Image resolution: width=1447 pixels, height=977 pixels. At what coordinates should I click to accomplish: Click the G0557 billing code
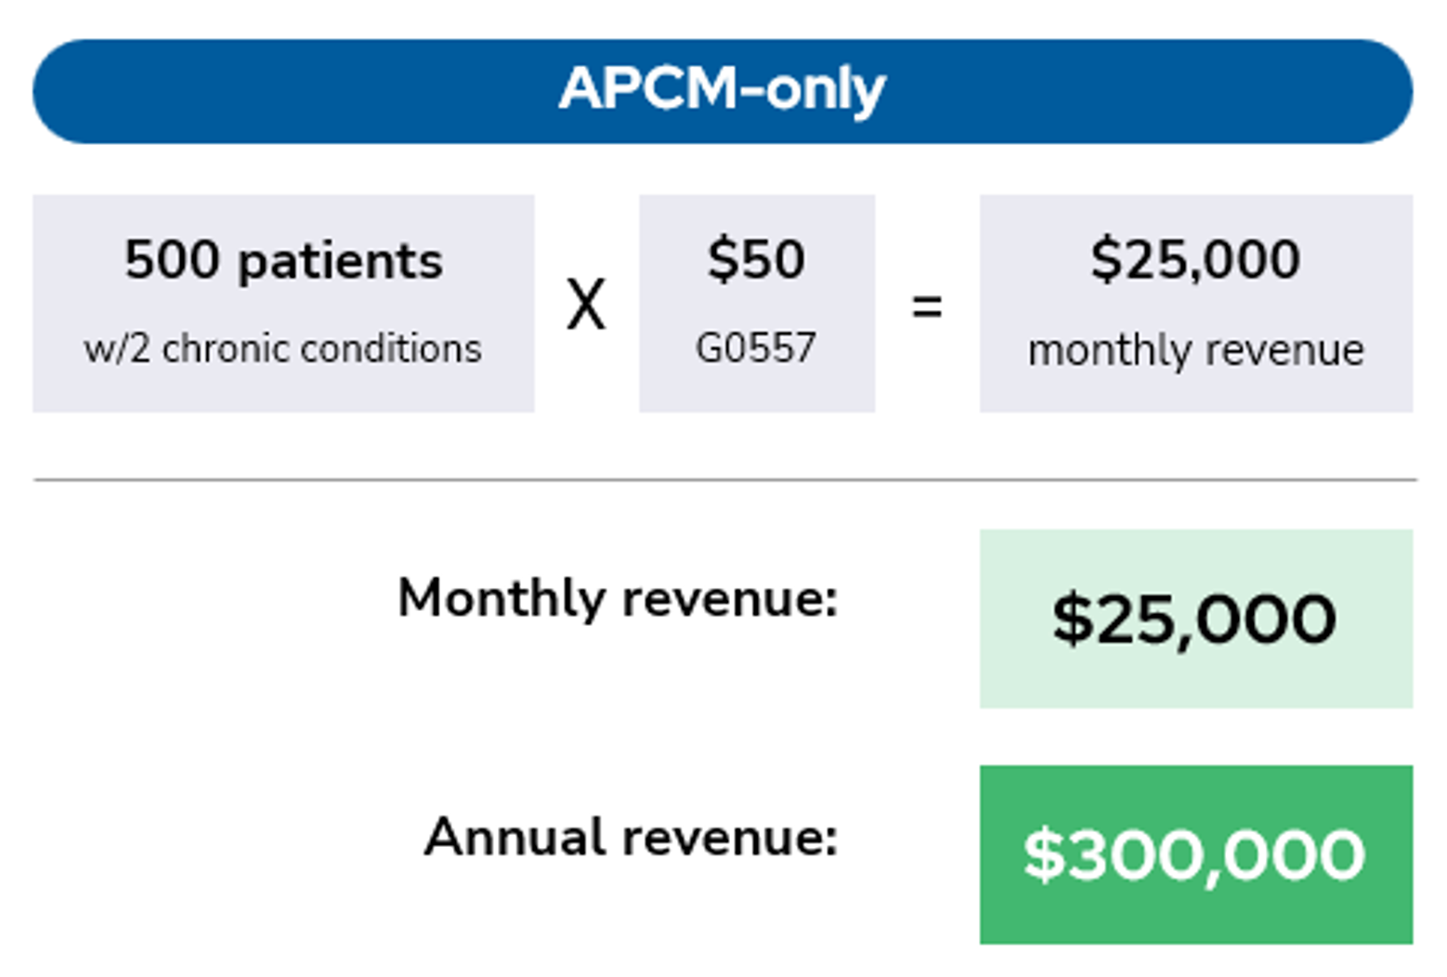coord(756,348)
